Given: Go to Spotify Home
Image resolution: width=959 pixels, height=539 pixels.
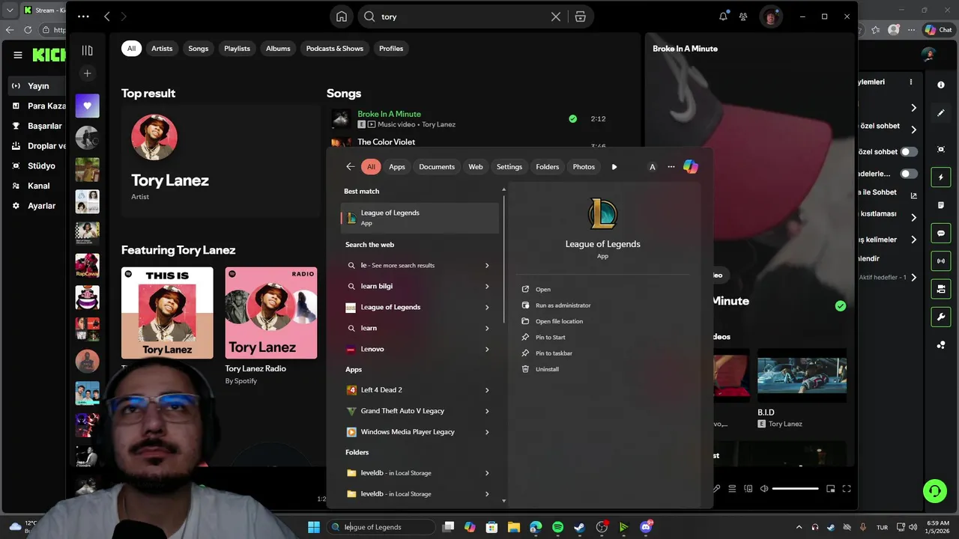Looking at the screenshot, I should [x=342, y=16].
